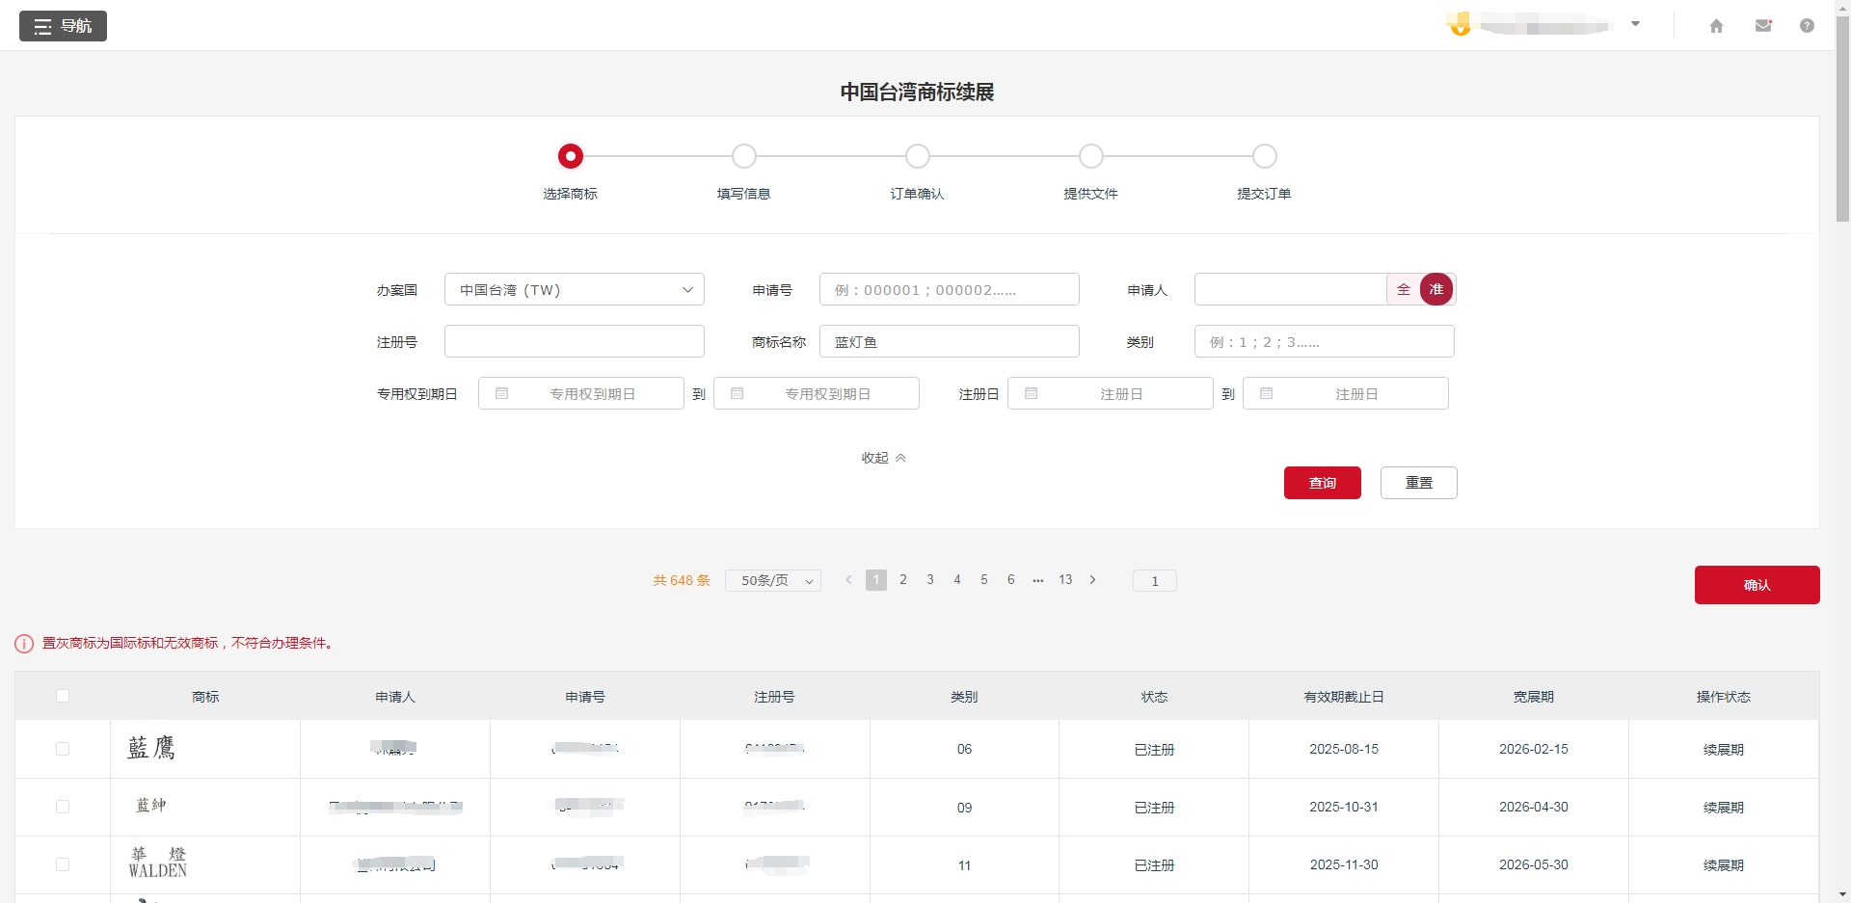This screenshot has width=1851, height=903.
Task: Click calendar icon in end 注册日 field
Action: [x=1266, y=393]
